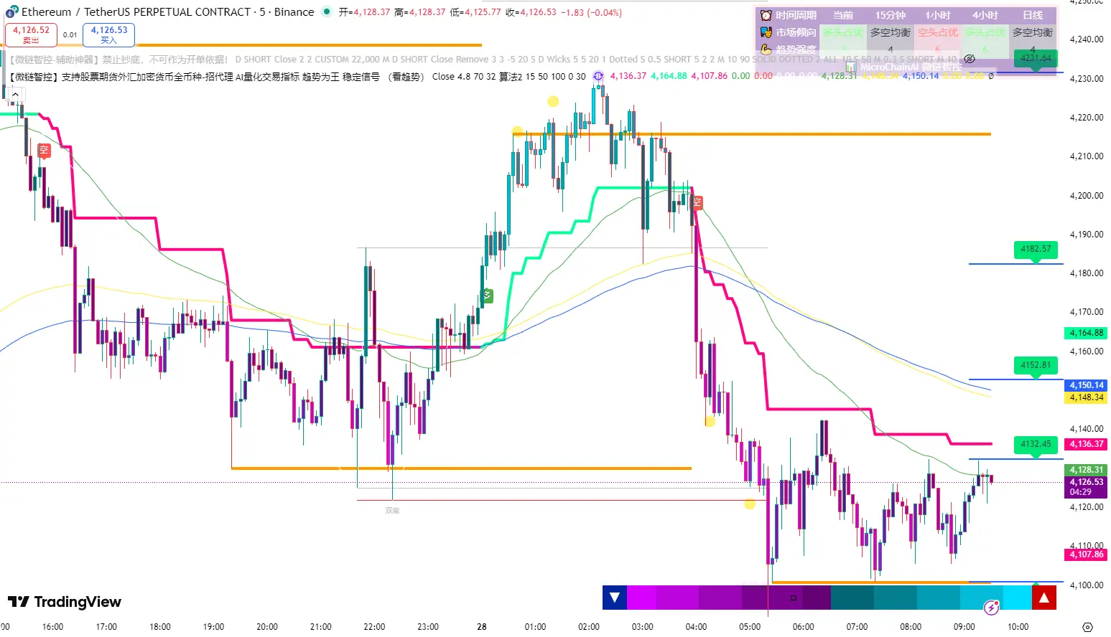
Task: Click the purple refresh icon in indicator legend
Action: pyautogui.click(x=598, y=76)
